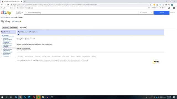The width and height of the screenshot is (177, 99).
Task: Expand the Watchlist dropdown
Action: [154, 8]
